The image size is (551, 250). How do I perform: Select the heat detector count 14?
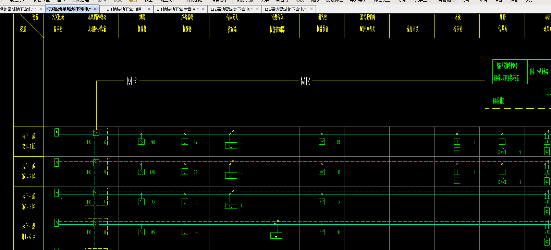tap(196, 142)
